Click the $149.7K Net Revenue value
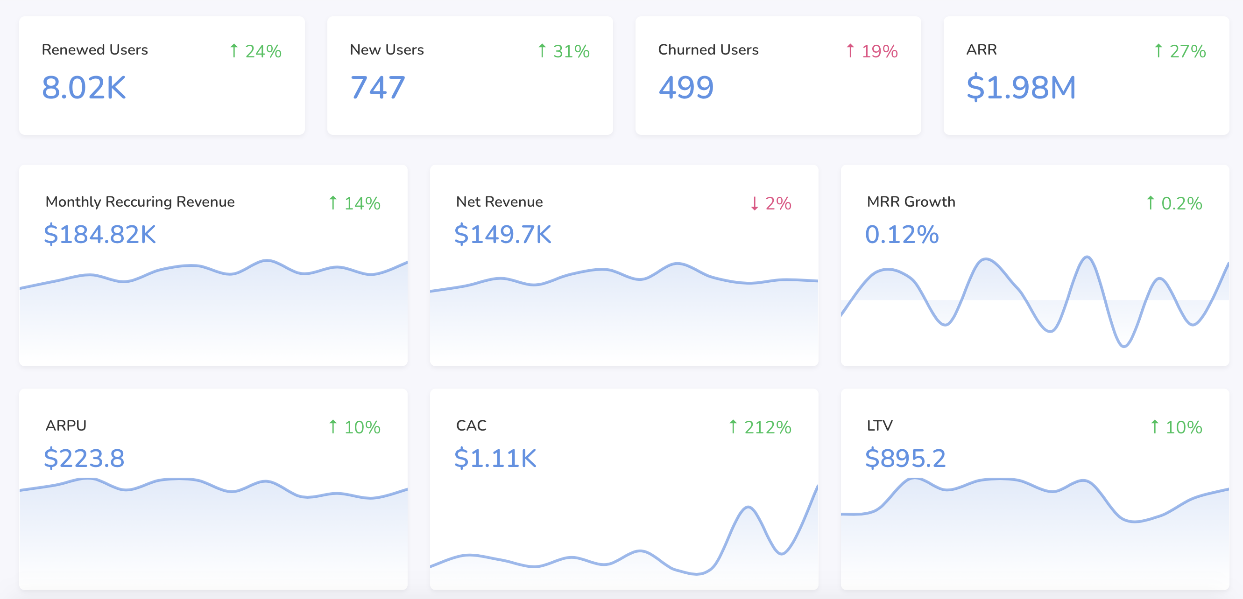Viewport: 1243px width, 599px height. point(502,235)
